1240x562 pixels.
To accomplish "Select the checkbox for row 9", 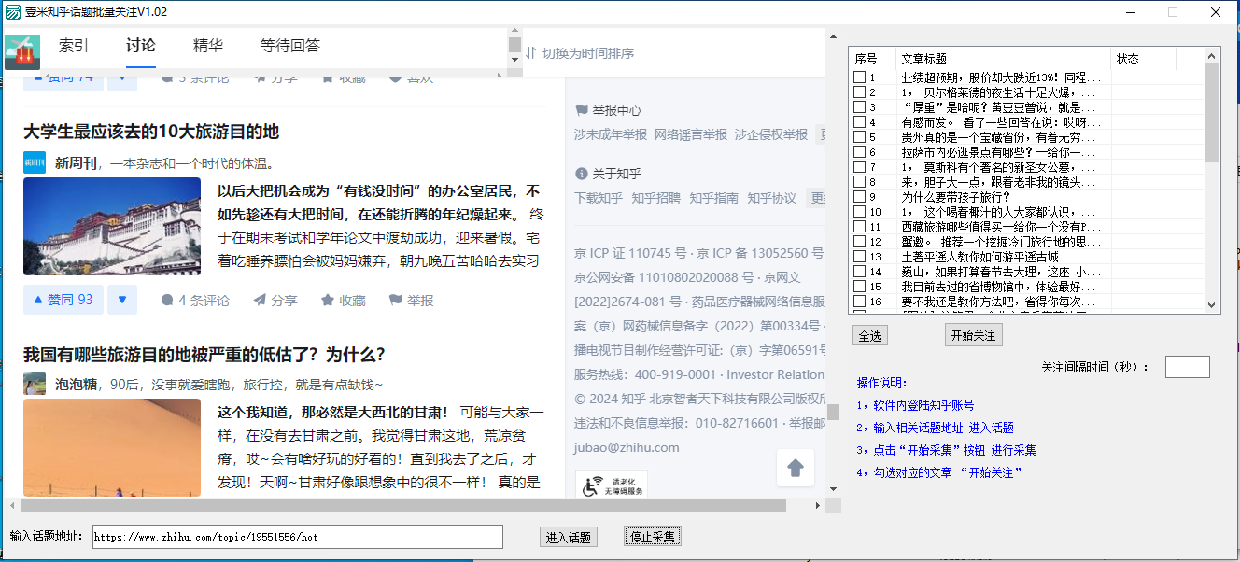I will 859,197.
